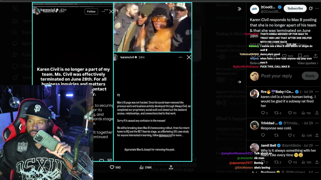
Task: Like the image post via heart with 592
Action: (112, 167)
